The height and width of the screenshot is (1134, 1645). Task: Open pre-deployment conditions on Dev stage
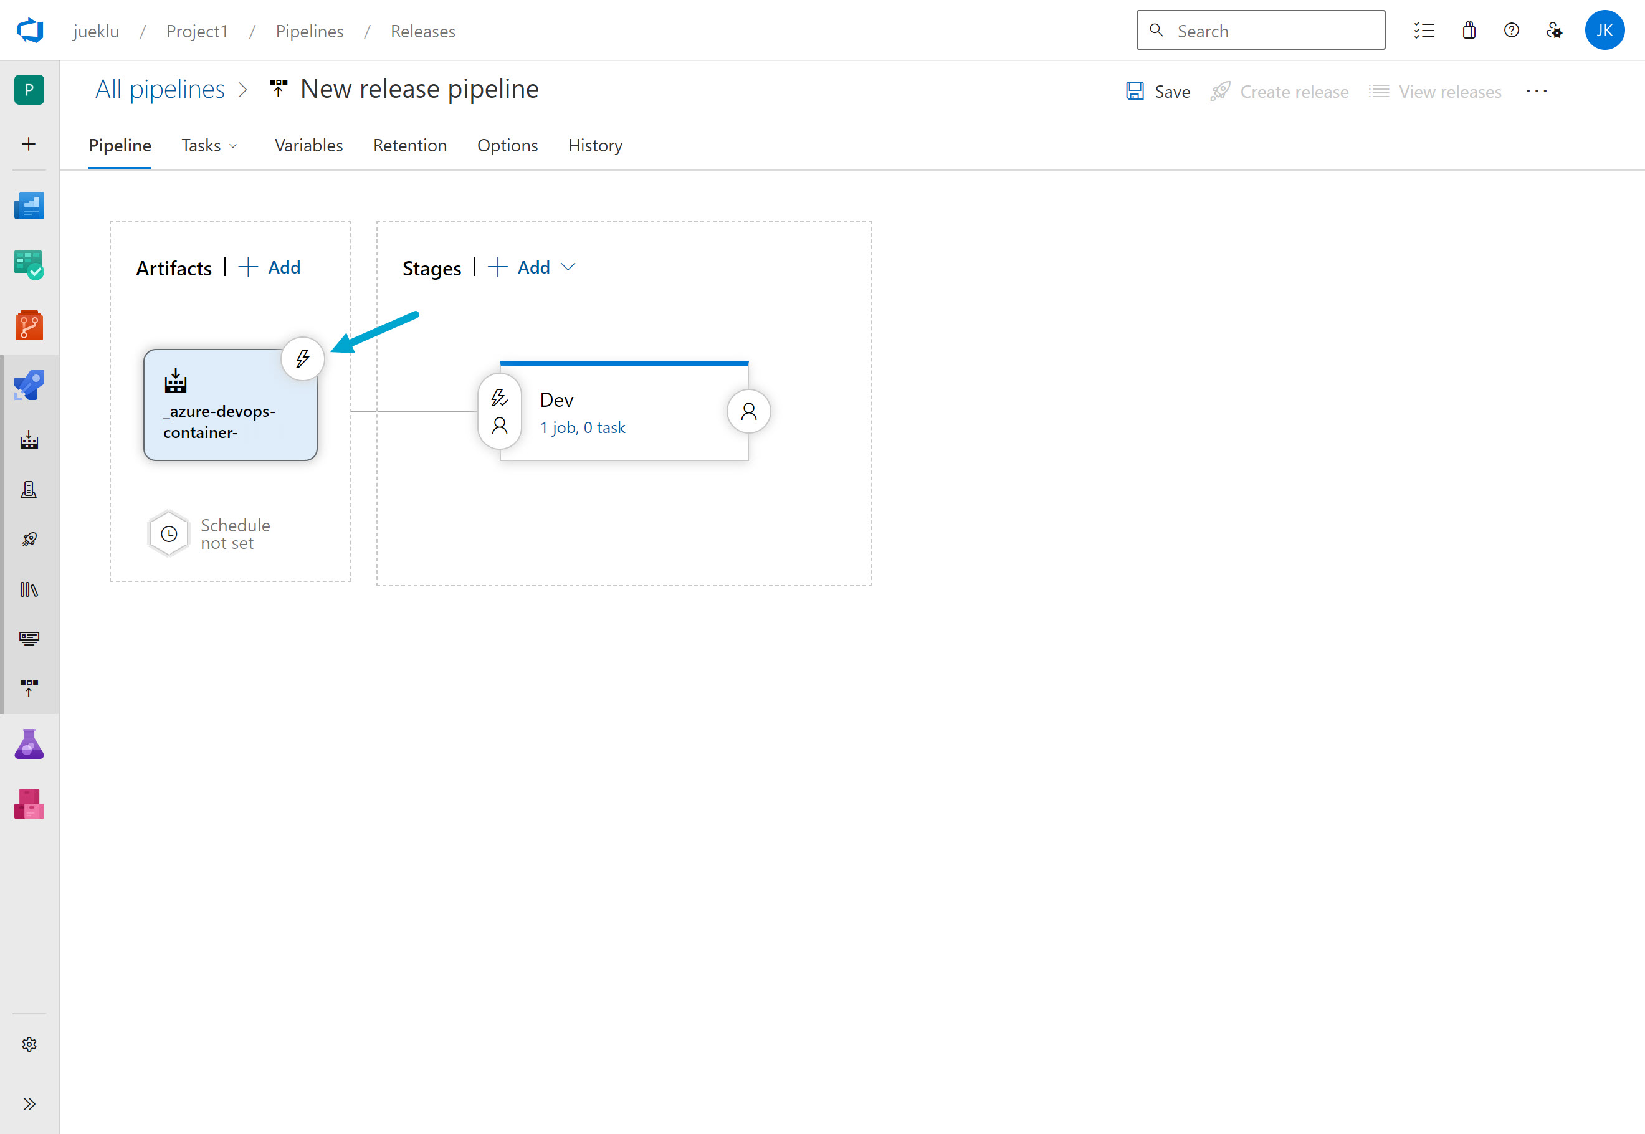500,411
